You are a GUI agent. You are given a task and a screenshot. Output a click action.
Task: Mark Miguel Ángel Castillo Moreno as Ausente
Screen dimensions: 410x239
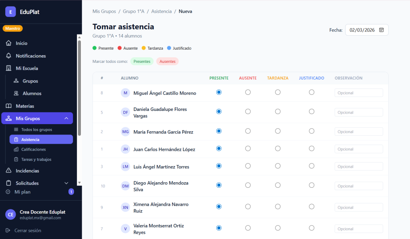pyautogui.click(x=248, y=92)
